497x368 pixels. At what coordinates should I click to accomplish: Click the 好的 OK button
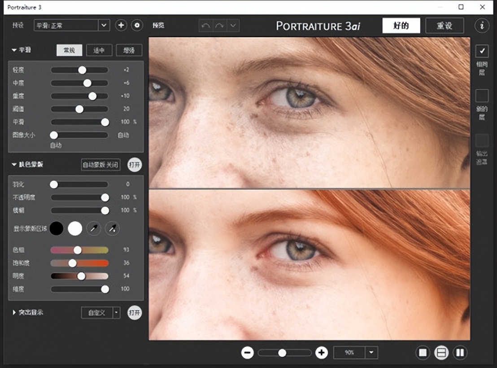pos(401,26)
